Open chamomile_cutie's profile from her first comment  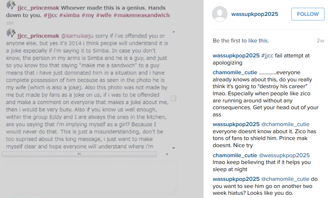[x=235, y=73]
